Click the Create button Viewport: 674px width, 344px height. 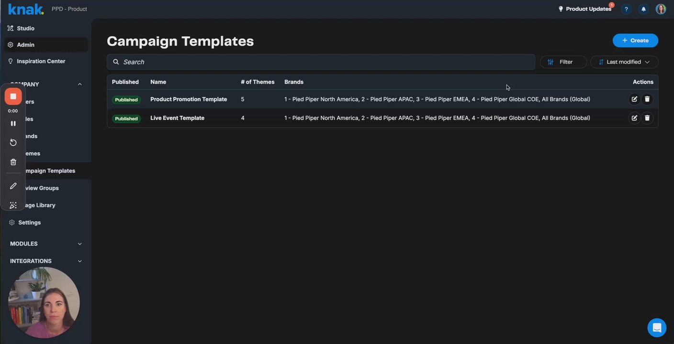click(x=635, y=41)
